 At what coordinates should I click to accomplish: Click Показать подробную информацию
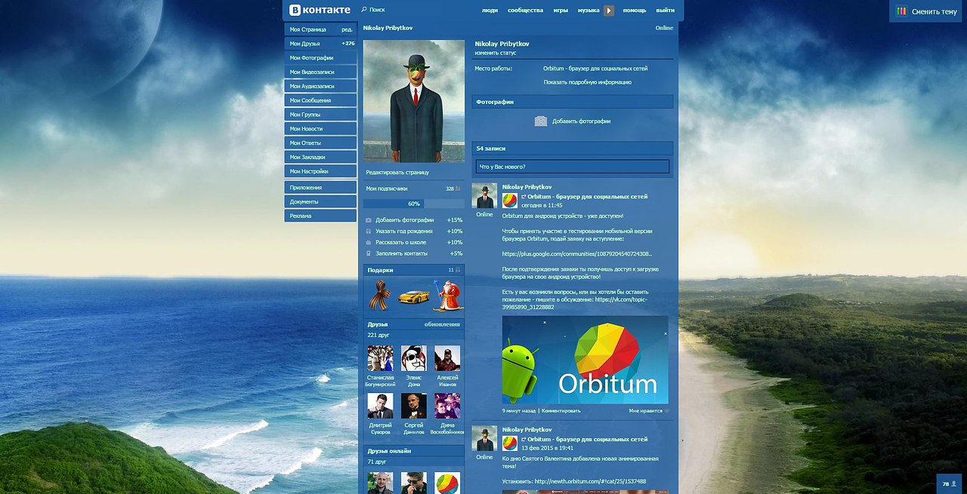[x=588, y=82]
